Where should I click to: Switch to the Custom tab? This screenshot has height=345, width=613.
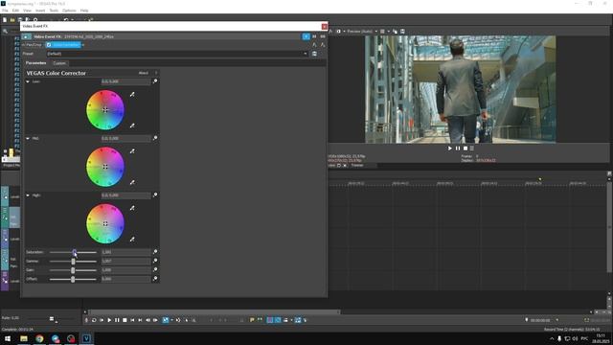pos(59,63)
